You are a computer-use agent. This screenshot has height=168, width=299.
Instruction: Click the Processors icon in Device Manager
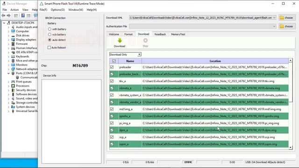click(x=13, y=86)
